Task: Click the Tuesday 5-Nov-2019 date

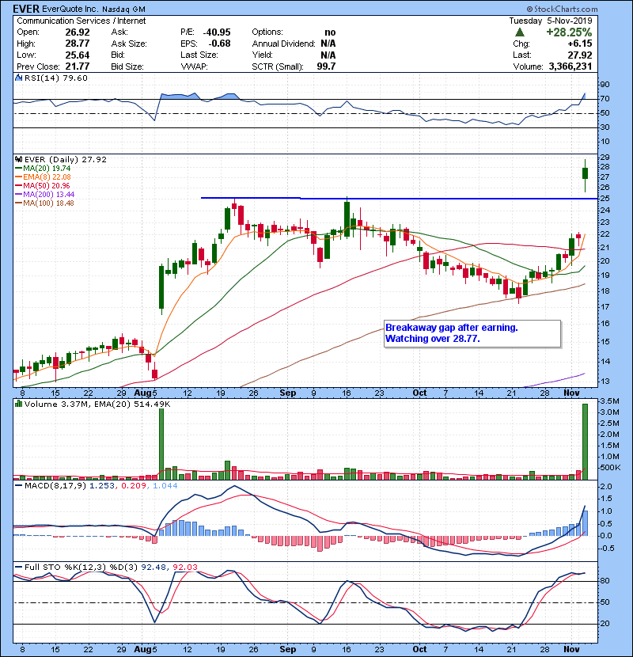Action: 551,21
